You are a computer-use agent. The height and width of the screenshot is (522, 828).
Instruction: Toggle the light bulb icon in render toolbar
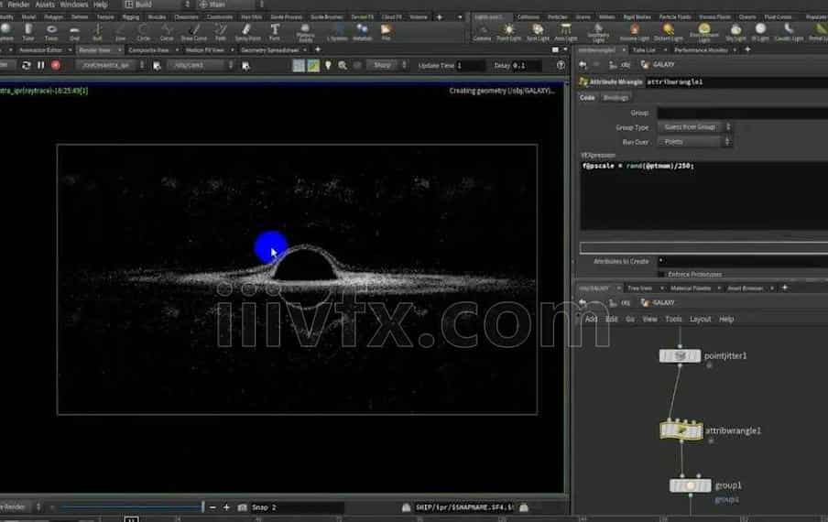(x=328, y=65)
